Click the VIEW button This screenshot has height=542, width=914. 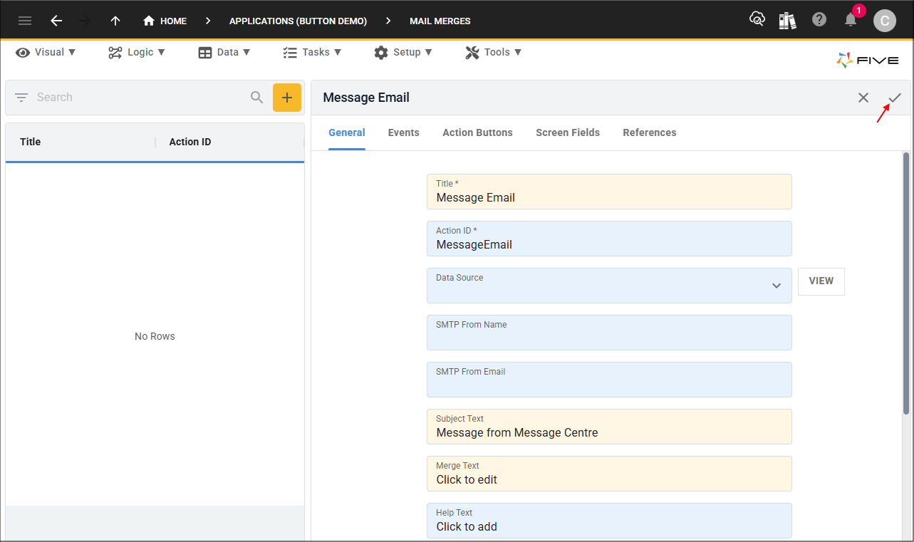click(821, 281)
